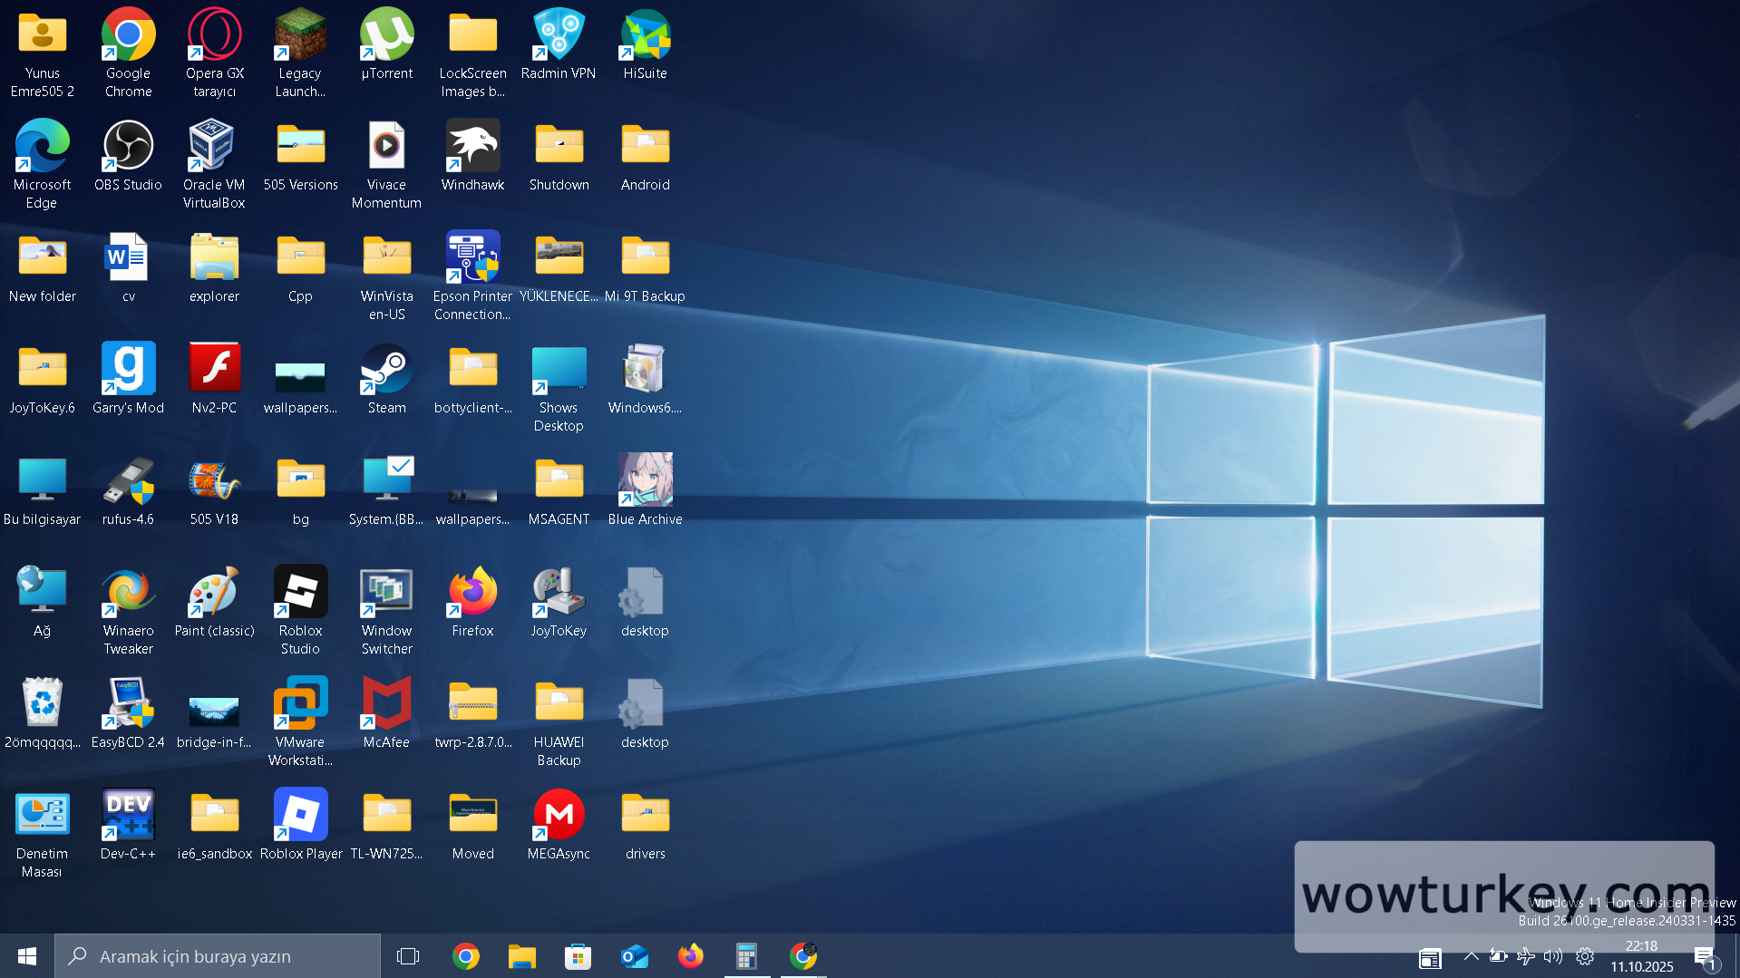This screenshot has height=978, width=1740.
Task: Open Microsoft Store from the taskbar
Action: [x=578, y=956]
